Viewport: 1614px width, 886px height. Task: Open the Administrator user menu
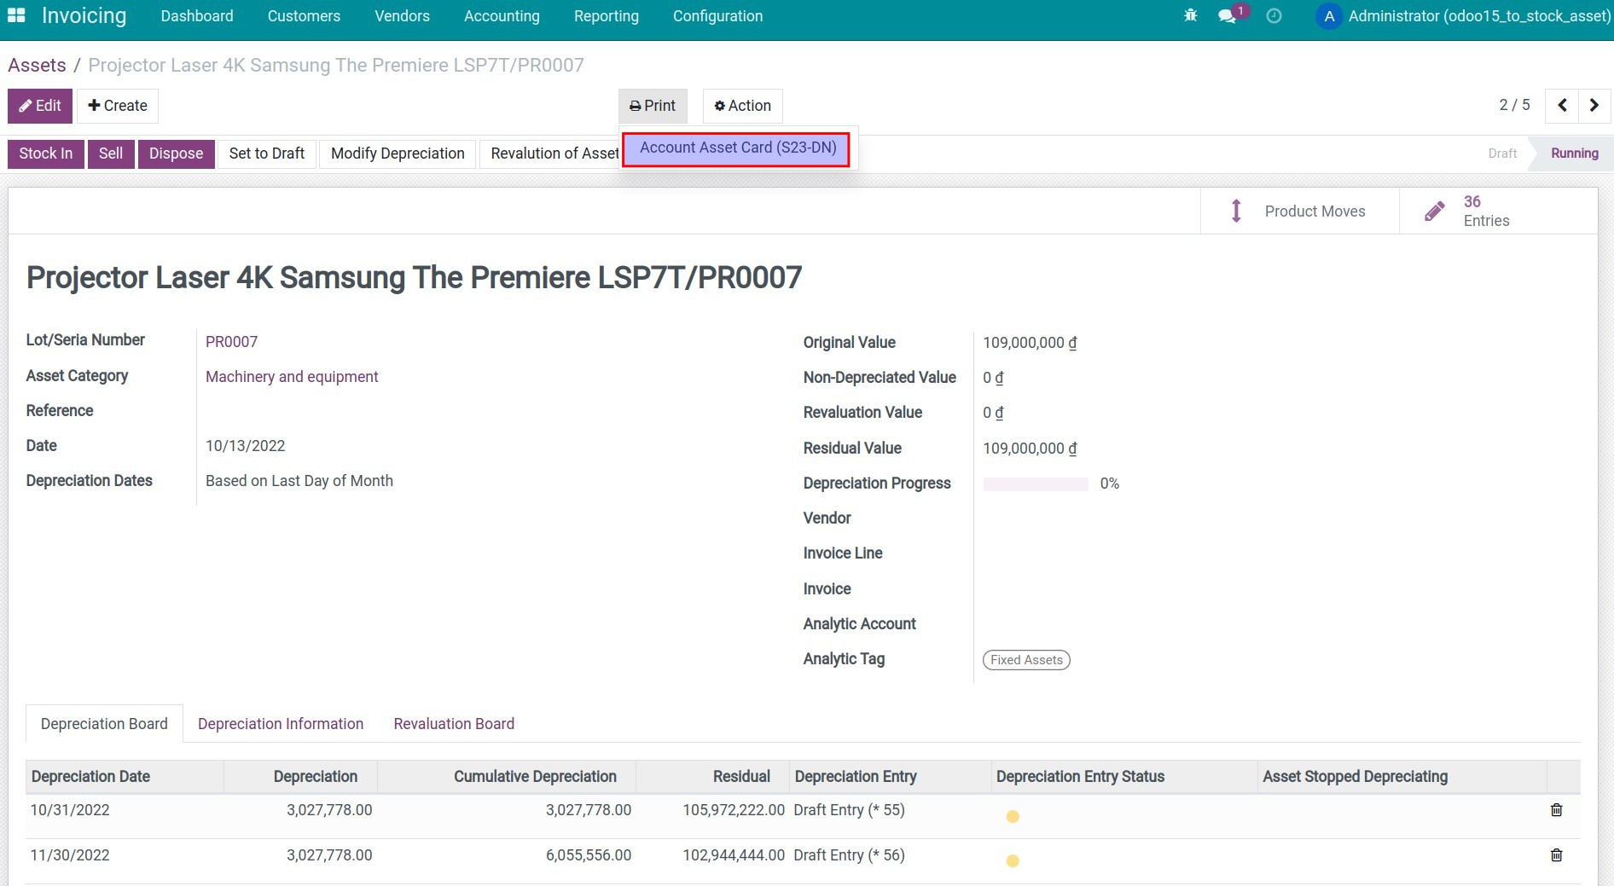[x=1464, y=16]
